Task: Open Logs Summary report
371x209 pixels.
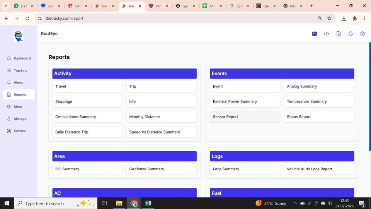Action: click(245, 169)
